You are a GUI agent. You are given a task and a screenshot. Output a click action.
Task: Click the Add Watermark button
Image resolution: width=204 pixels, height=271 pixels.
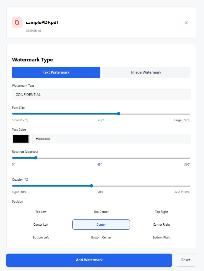(x=89, y=260)
